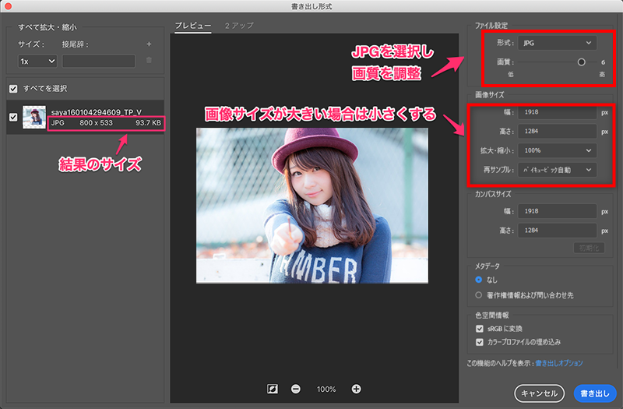Switch to the 2アップ tab

click(x=238, y=26)
